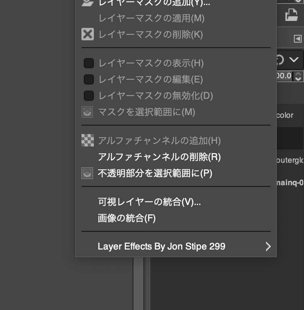Click レイヤーマスクの適用(M) menu entry

[176, 18]
